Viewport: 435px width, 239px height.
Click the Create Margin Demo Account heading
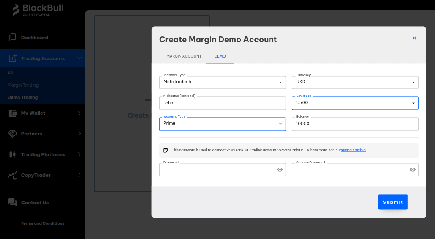(218, 40)
